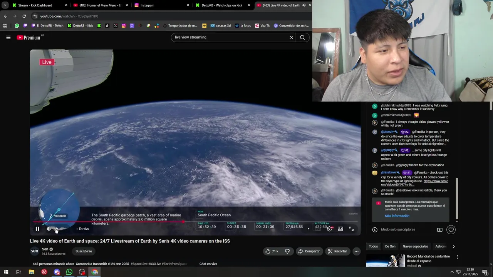Go back in browser history
The height and width of the screenshot is (277, 493).
5,16
